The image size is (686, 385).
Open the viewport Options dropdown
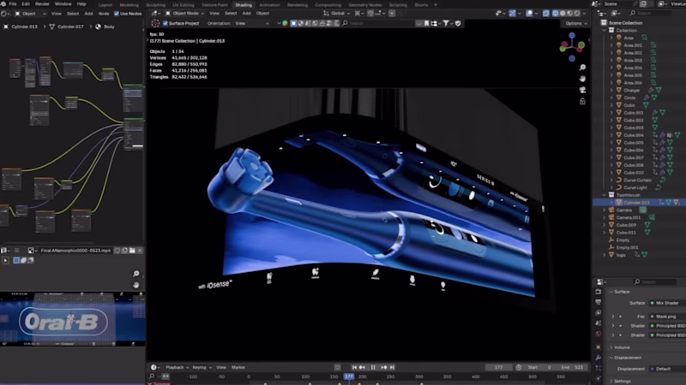(575, 23)
